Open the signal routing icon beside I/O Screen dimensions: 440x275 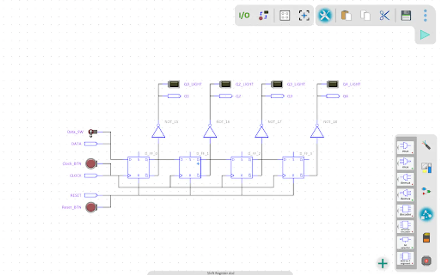pyautogui.click(x=263, y=15)
